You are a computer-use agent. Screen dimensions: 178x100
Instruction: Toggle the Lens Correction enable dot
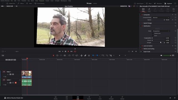(x=142, y=46)
